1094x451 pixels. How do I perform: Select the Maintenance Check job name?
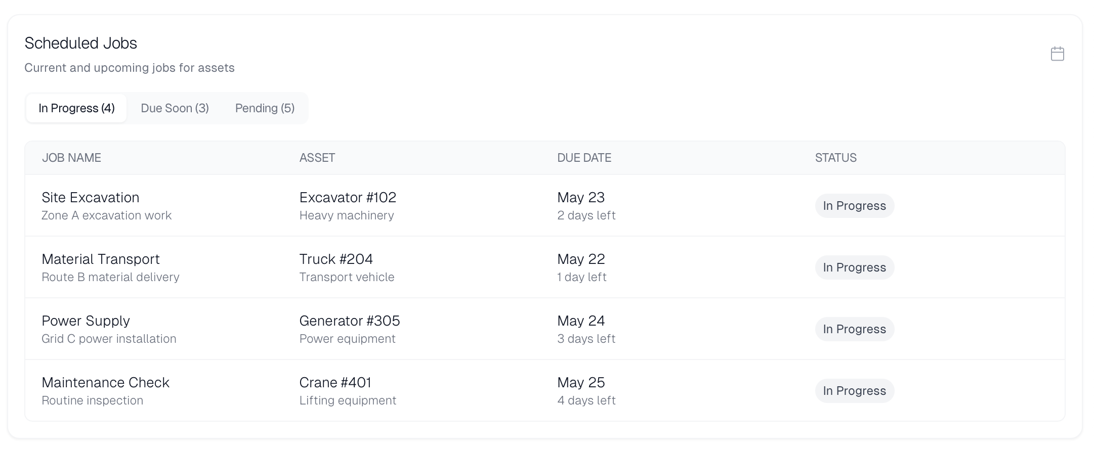point(105,382)
